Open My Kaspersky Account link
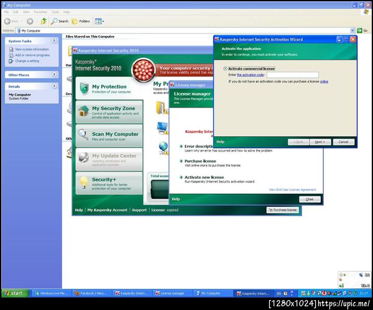The image size is (373, 310). click(x=108, y=210)
